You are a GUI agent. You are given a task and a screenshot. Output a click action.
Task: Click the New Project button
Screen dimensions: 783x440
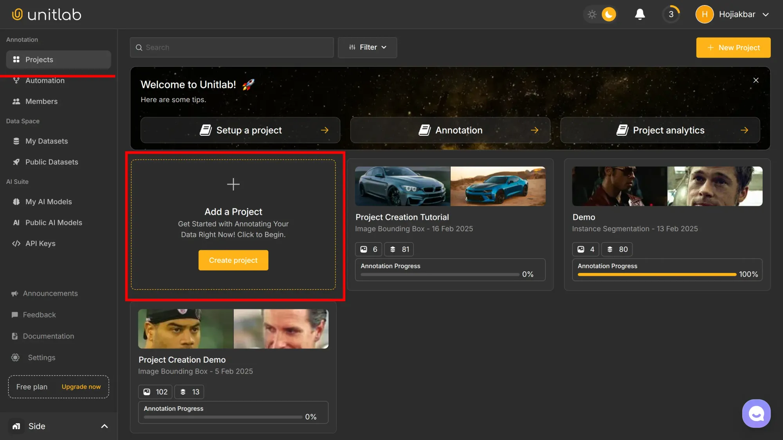733,47
